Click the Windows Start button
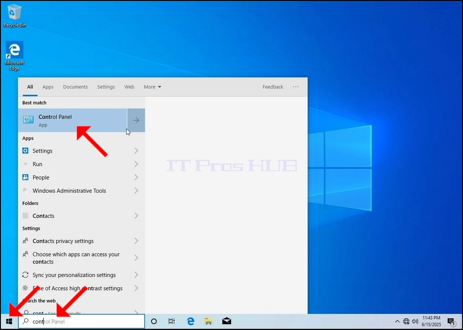 tap(9, 321)
